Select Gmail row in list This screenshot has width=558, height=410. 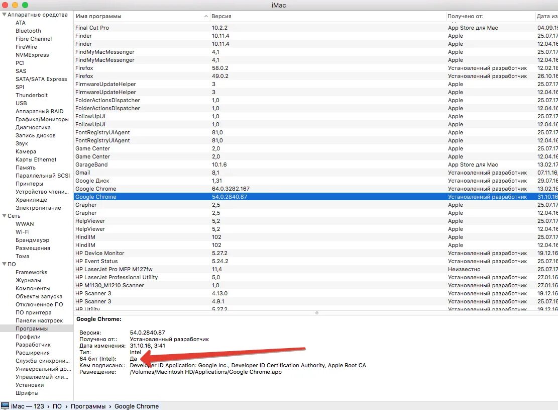[315, 173]
